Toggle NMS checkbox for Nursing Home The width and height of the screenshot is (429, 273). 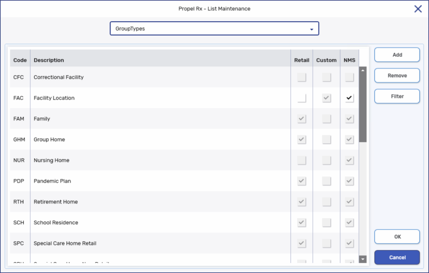(350, 160)
